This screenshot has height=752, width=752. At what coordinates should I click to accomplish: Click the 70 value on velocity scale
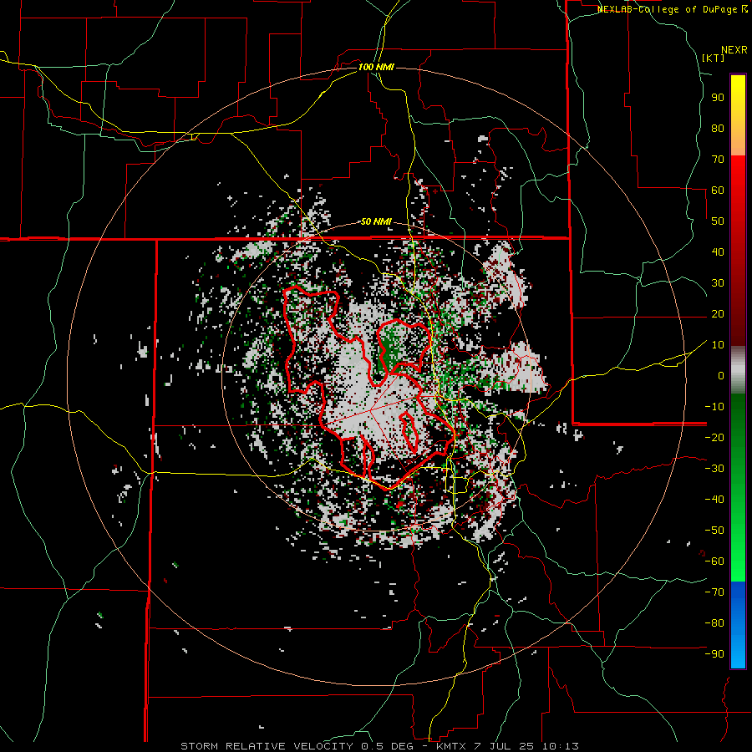pos(718,160)
